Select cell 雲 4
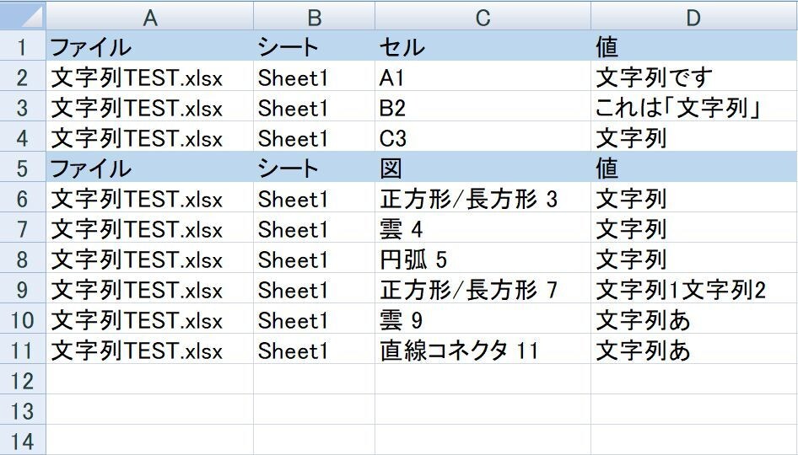Viewport: 798px width, 455px height. [483, 227]
